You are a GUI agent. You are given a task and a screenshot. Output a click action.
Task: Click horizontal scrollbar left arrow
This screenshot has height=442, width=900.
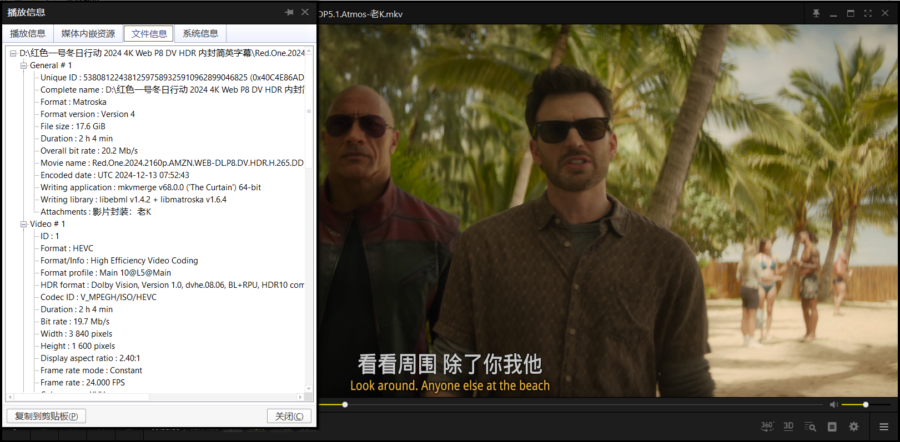[10, 397]
